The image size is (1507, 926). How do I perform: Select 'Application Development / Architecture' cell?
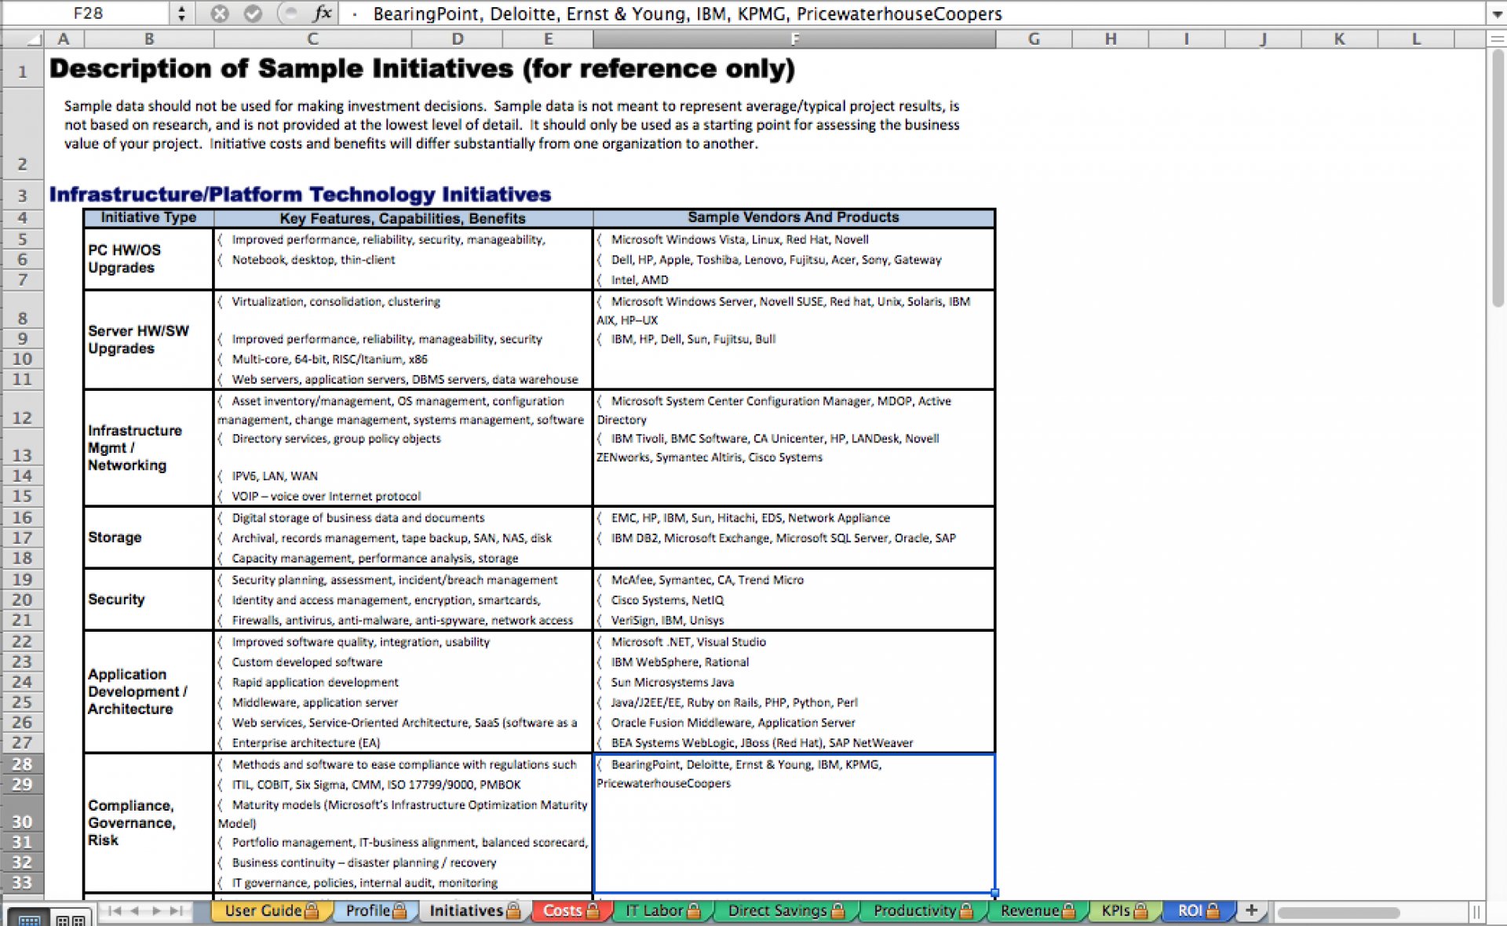(x=148, y=691)
